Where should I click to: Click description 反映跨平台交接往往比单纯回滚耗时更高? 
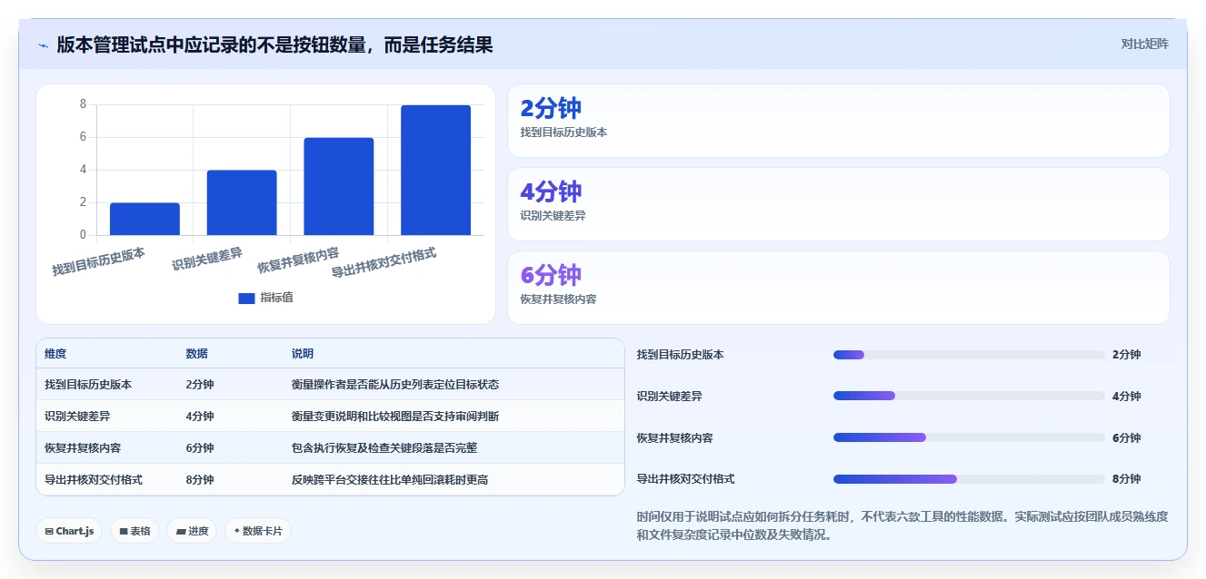(390, 480)
